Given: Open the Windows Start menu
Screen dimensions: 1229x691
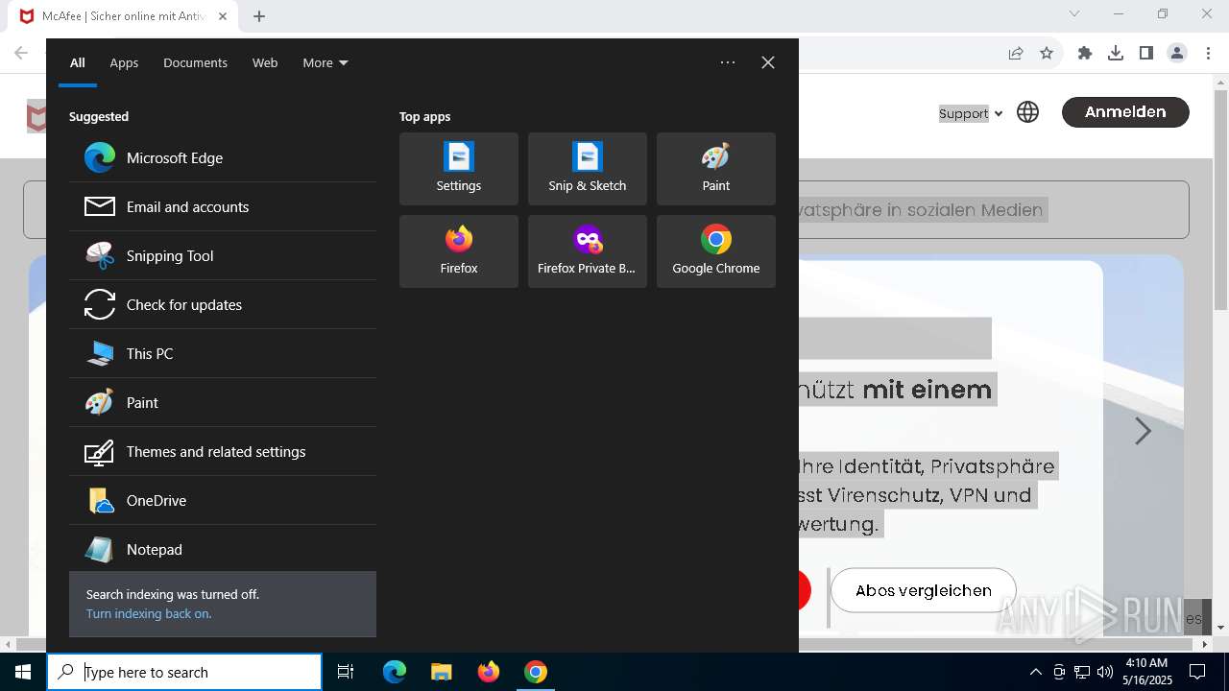Looking at the screenshot, I should 23,672.
